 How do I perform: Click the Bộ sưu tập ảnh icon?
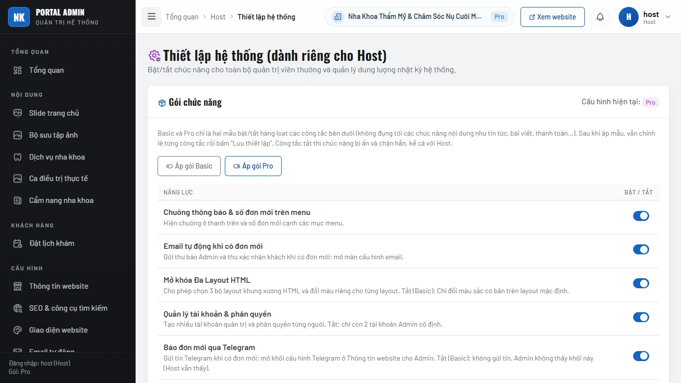point(17,135)
